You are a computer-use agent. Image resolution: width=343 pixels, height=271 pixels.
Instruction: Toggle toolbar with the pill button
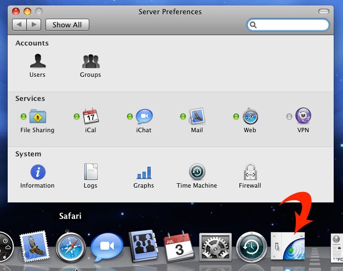[x=323, y=12]
